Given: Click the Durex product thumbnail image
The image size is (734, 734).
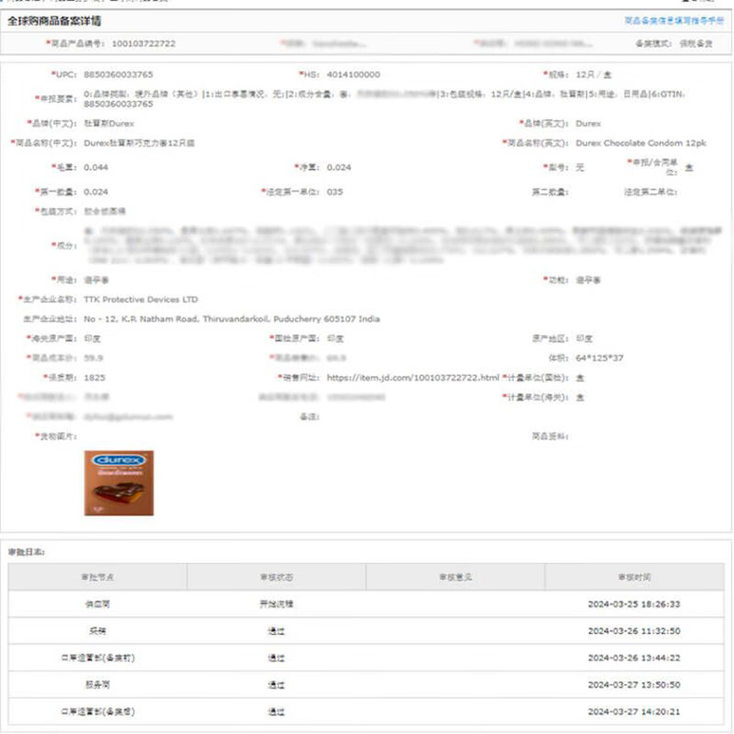Looking at the screenshot, I should [x=118, y=483].
